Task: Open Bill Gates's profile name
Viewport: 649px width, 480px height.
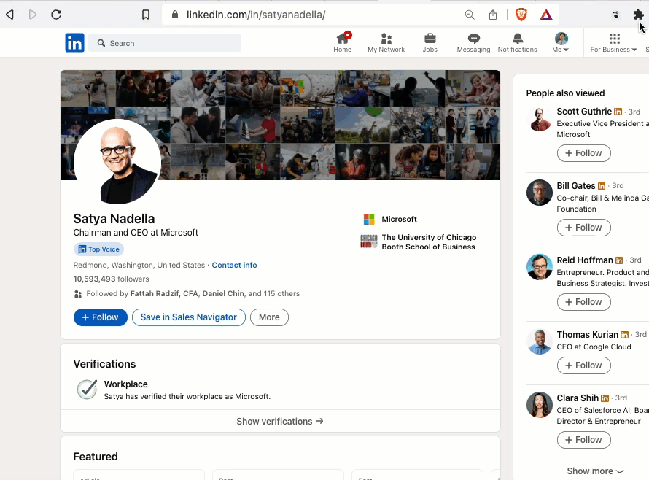Action: [x=576, y=186]
